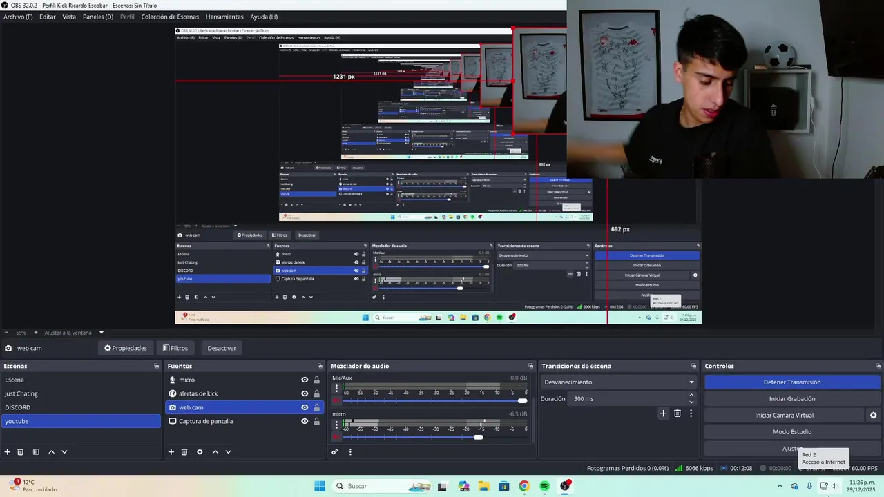Move selected source down in Fuentes
Image resolution: width=884 pixels, height=497 pixels.
point(228,452)
